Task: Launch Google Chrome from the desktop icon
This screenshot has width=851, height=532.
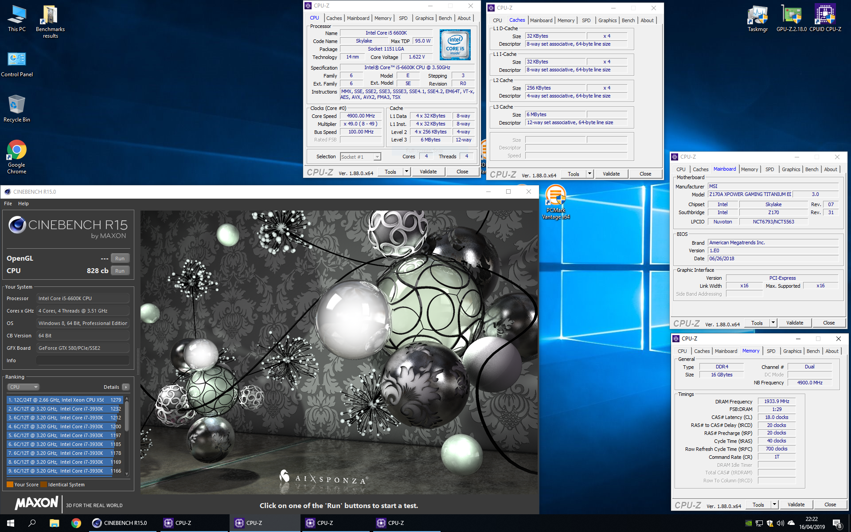Action: click(17, 156)
